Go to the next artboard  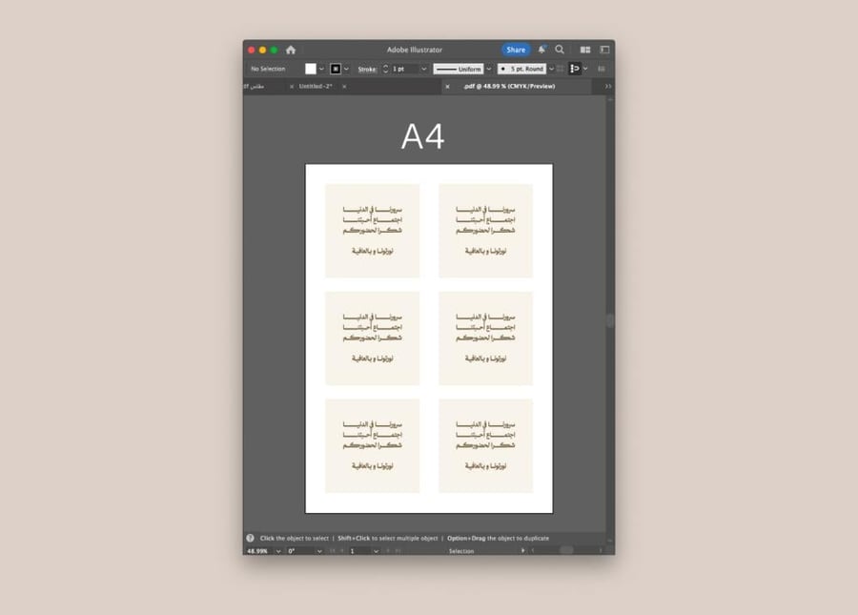(x=388, y=551)
